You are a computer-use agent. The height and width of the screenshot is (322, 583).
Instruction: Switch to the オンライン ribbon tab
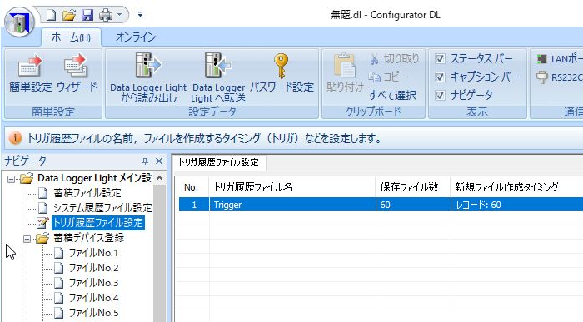coord(135,37)
